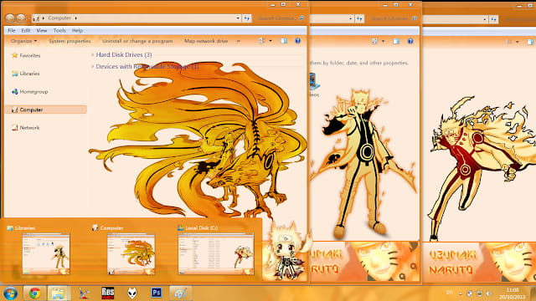Open the change view options arrow
The width and height of the screenshot is (536, 301).
(x=271, y=41)
